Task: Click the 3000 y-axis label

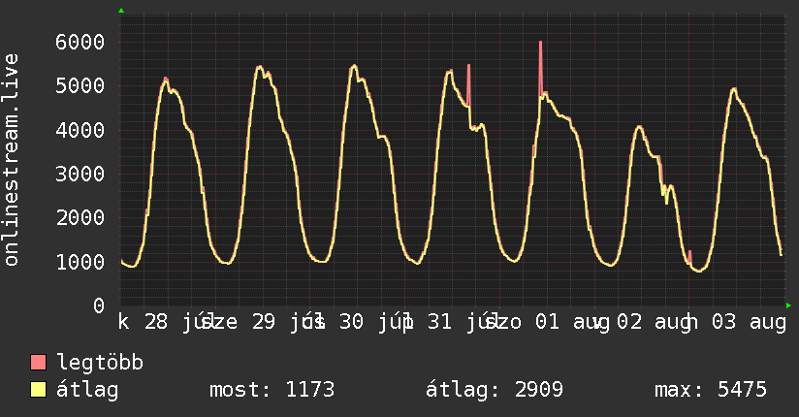Action: tap(80, 174)
